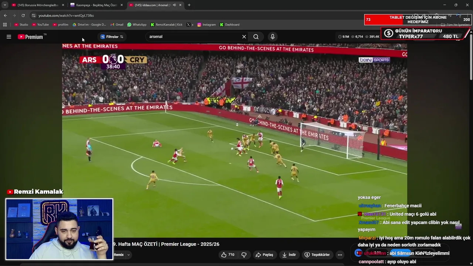Image resolution: width=473 pixels, height=266 pixels.
Task: Click the Paylaş share button
Action: pos(264,255)
